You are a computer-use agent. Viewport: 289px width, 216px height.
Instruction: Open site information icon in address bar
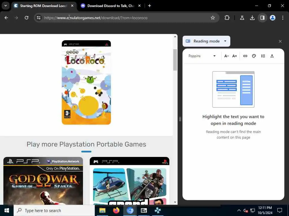(x=39, y=18)
